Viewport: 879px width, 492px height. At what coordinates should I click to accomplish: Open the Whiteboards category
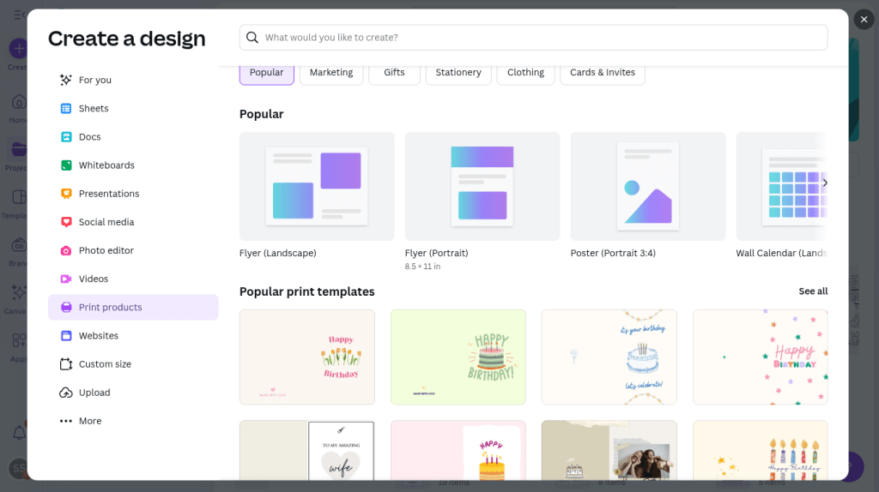pyautogui.click(x=133, y=165)
